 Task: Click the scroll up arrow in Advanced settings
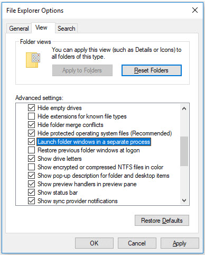(x=184, y=108)
